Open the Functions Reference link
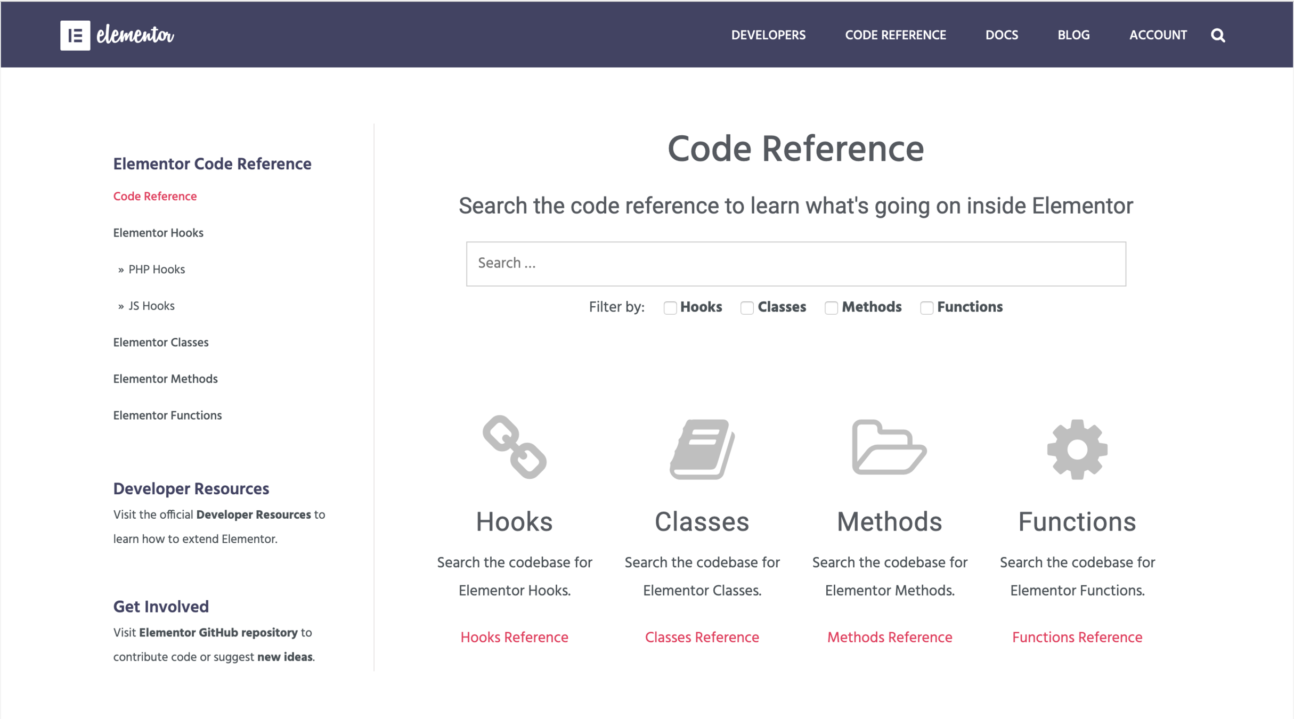This screenshot has width=1294, height=719. pos(1077,637)
